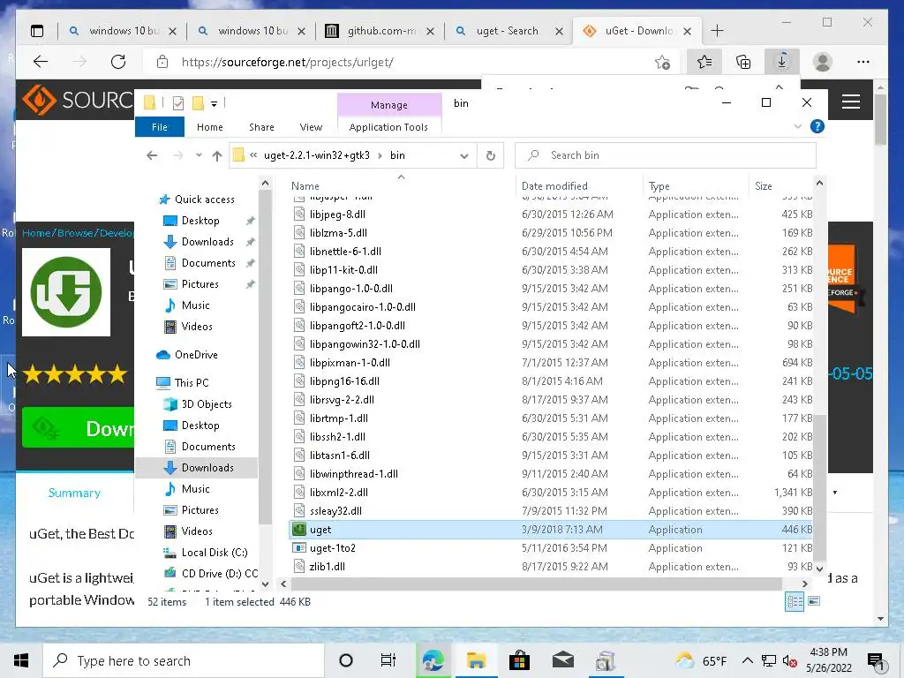Click Cortana circle on taskbar
904x678 pixels.
click(x=346, y=660)
